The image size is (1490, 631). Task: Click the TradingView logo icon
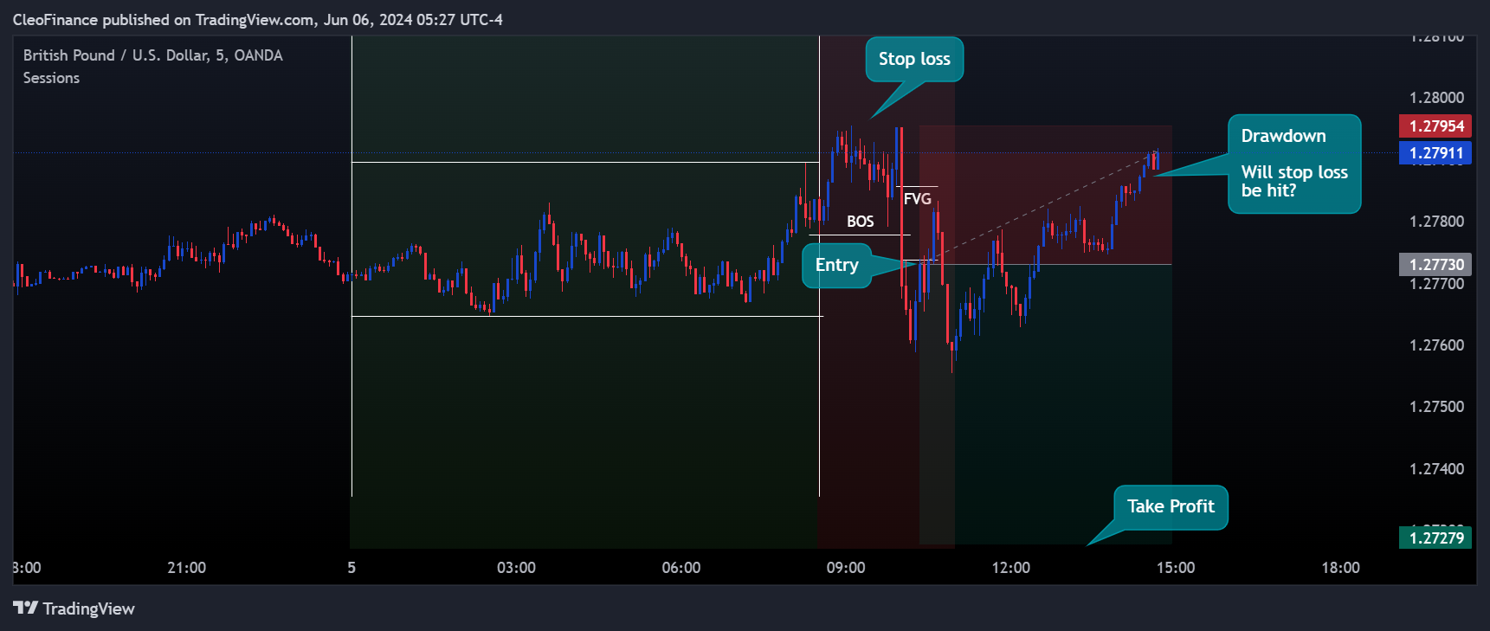[x=26, y=608]
